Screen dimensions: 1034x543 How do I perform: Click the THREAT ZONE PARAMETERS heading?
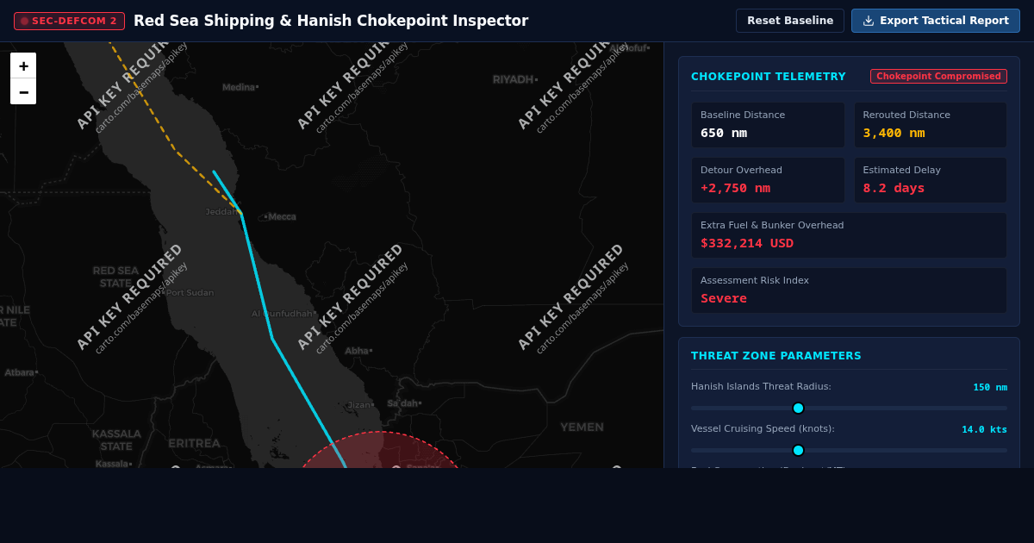tap(776, 355)
